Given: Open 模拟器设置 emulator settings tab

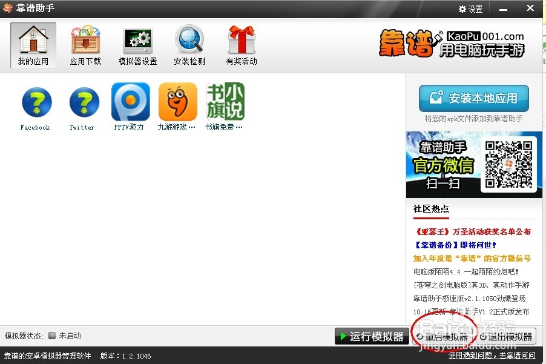Looking at the screenshot, I should 138,45.
